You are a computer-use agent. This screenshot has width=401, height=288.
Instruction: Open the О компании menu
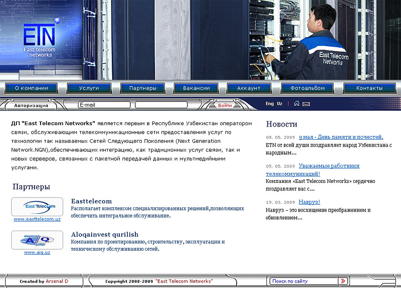pos(31,88)
